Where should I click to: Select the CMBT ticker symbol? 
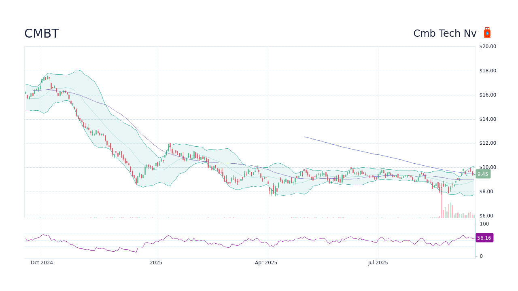(x=41, y=34)
